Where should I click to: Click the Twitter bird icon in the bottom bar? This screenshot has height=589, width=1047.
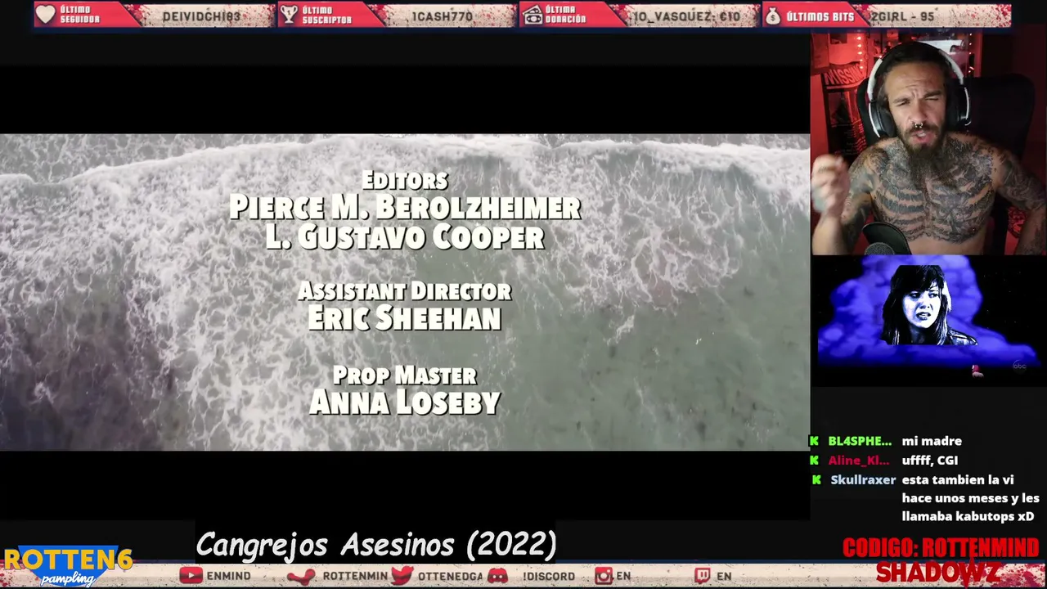(x=402, y=576)
